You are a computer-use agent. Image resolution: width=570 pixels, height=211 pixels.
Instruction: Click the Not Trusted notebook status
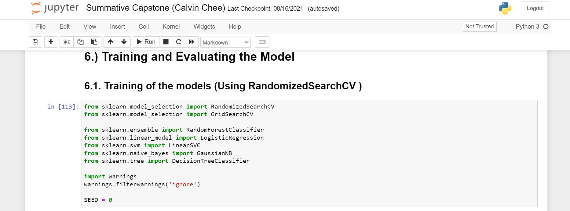click(x=480, y=27)
